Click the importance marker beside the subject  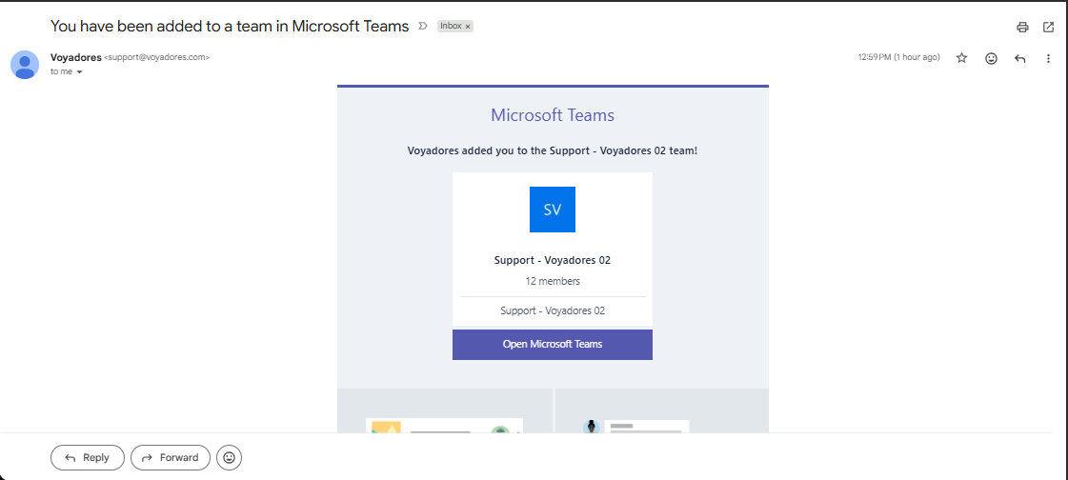click(x=422, y=26)
